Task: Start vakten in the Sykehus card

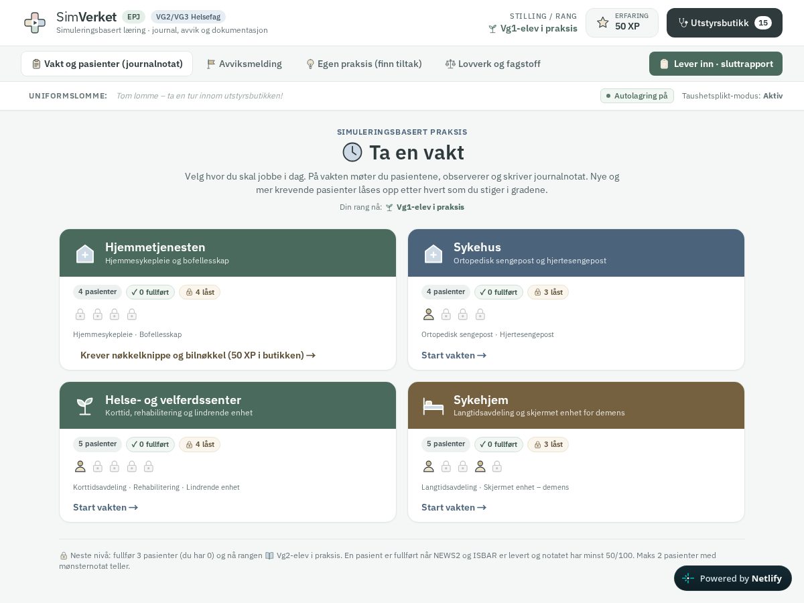Action: tap(454, 355)
